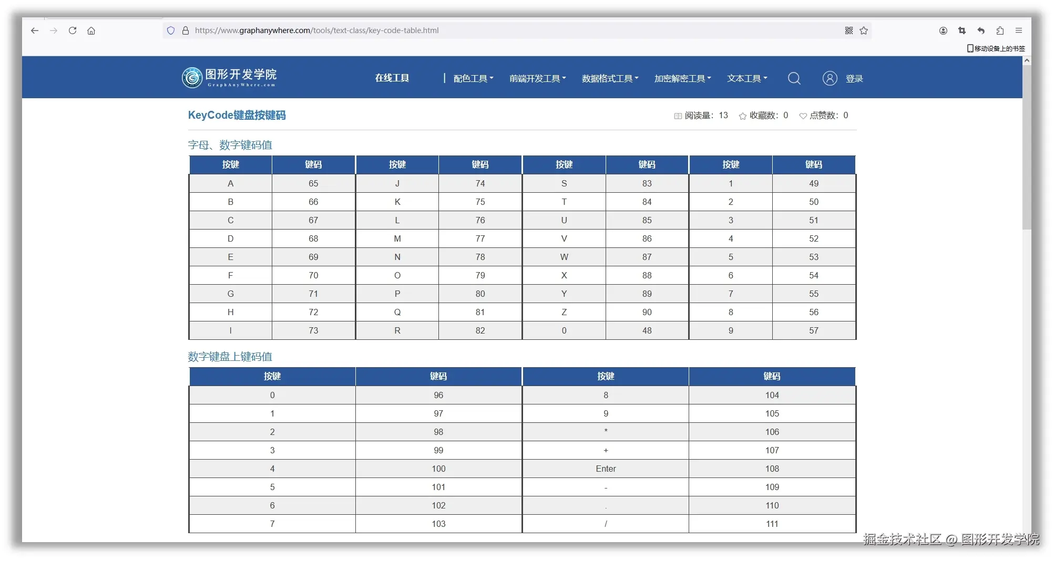Expand the 配色工具 dropdown menu
Screen dimensions: 1054x561
(473, 78)
